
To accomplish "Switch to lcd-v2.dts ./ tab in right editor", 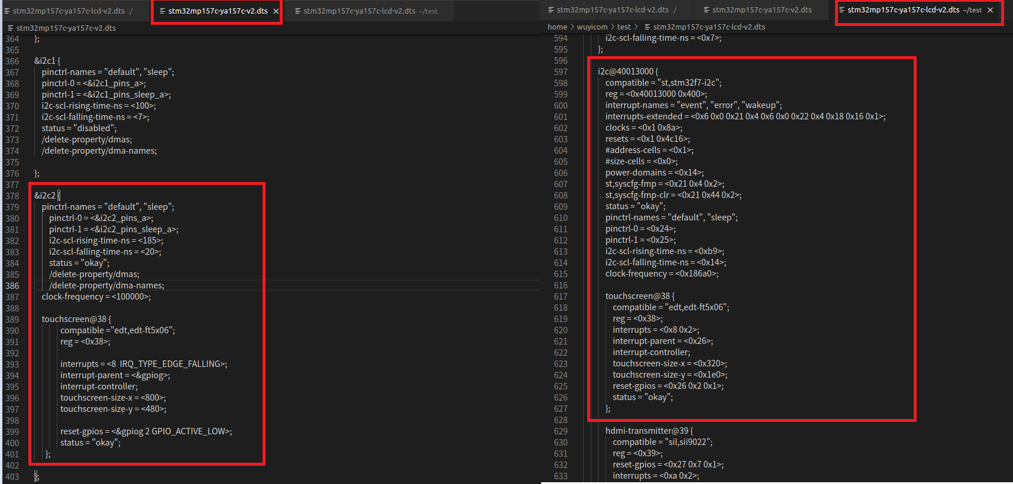I will point(613,10).
